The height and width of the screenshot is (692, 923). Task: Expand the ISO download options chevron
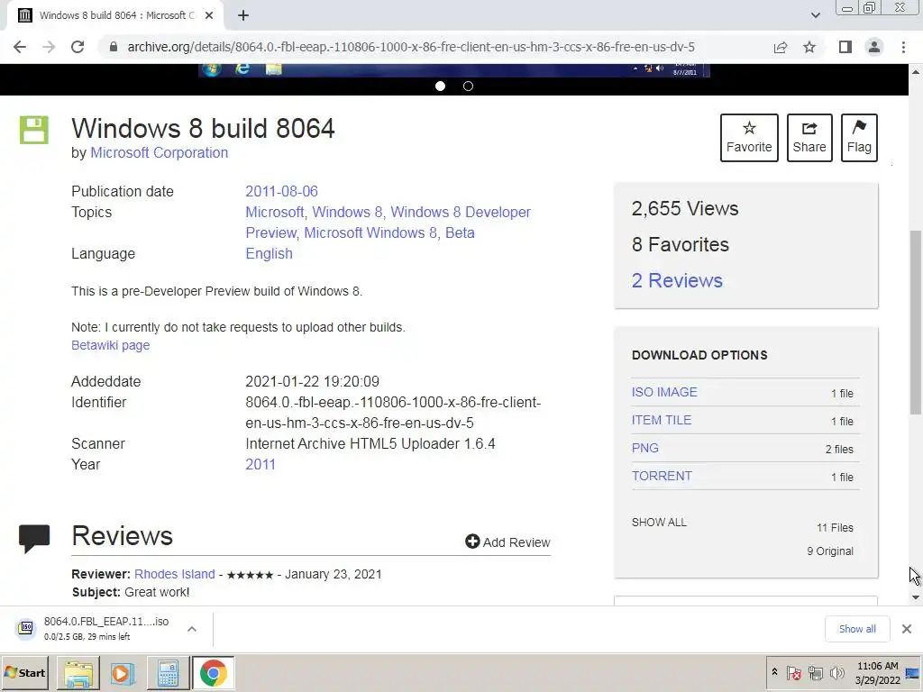click(192, 629)
